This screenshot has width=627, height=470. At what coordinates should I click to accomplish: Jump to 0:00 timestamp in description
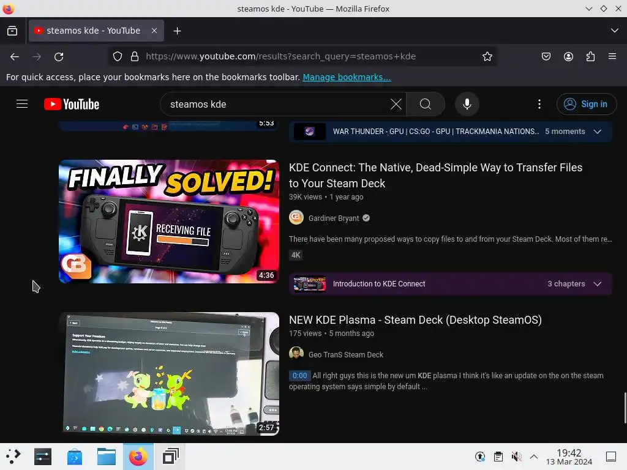click(x=299, y=376)
